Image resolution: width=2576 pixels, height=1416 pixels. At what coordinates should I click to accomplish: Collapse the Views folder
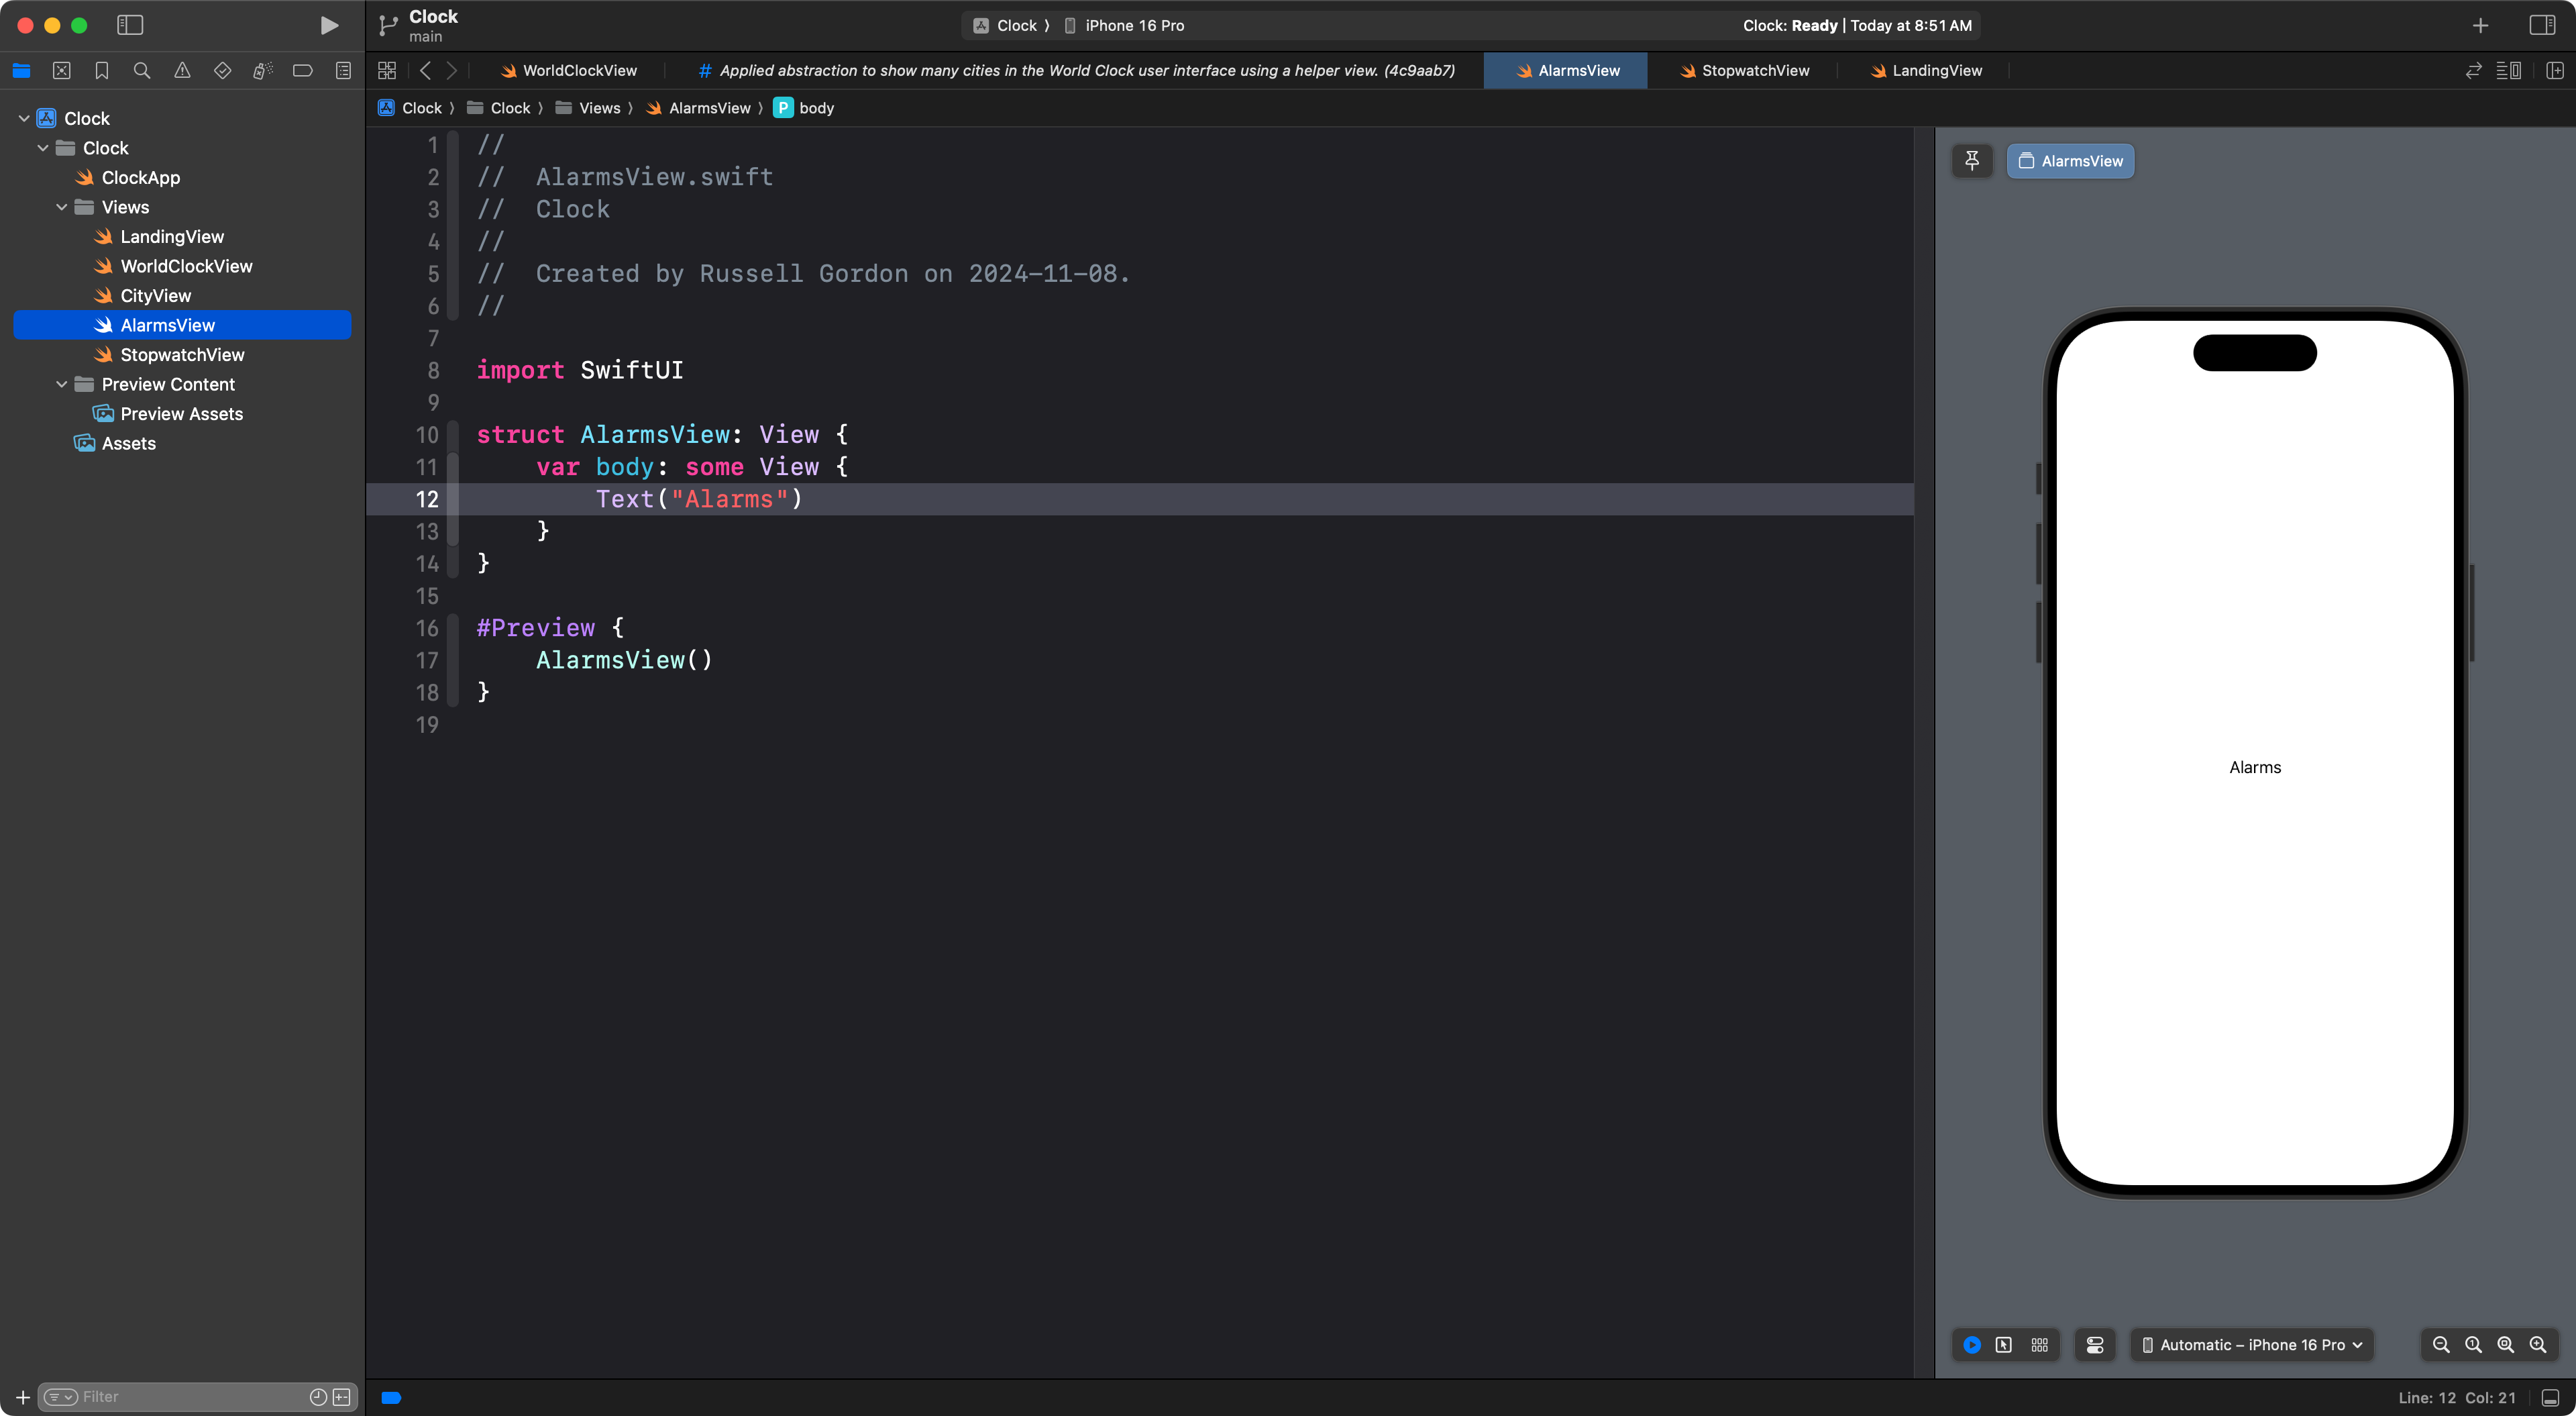[x=62, y=207]
